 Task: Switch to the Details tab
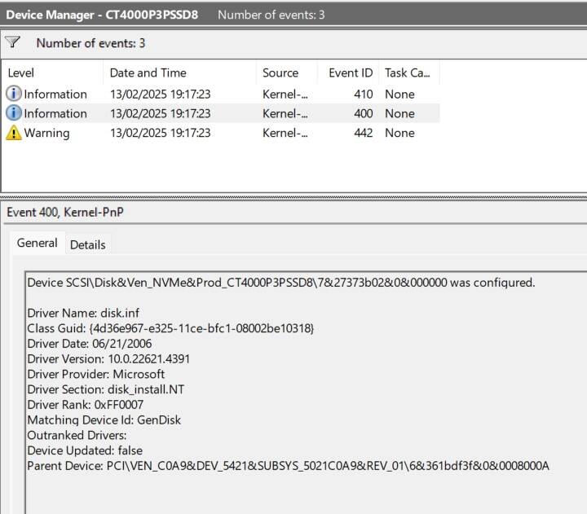87,244
